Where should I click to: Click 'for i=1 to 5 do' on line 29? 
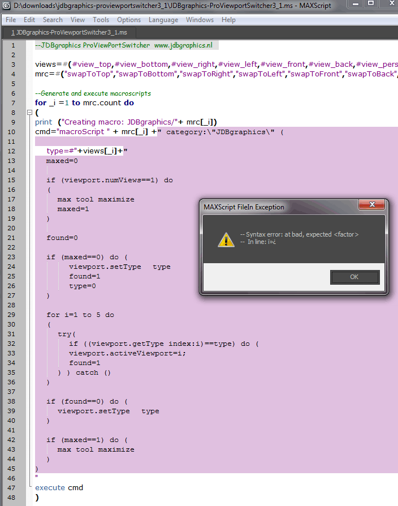point(80,315)
